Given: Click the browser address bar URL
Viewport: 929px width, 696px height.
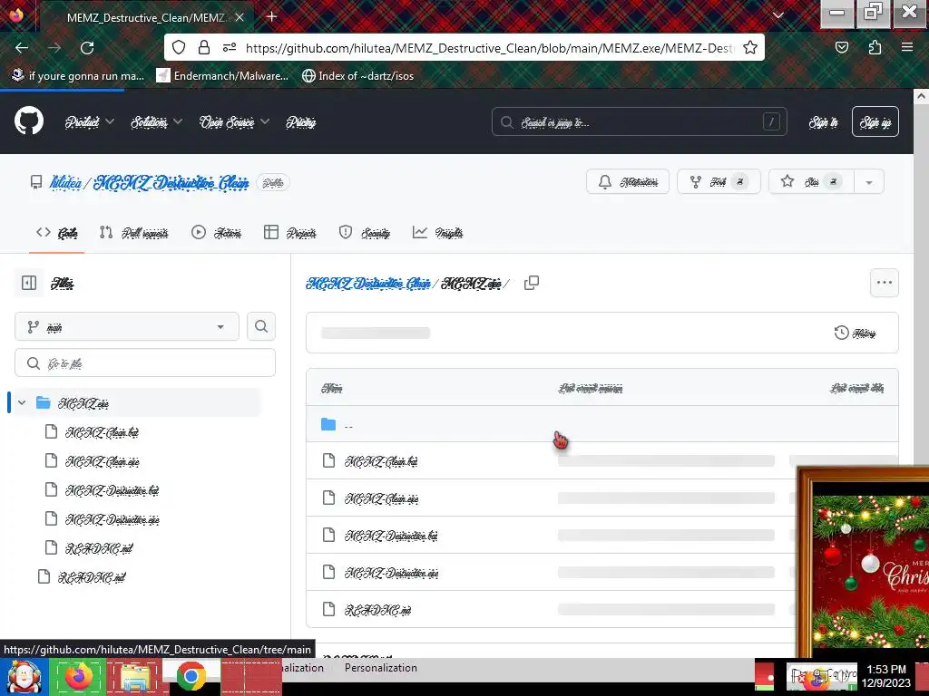Looking at the screenshot, I should tap(489, 48).
